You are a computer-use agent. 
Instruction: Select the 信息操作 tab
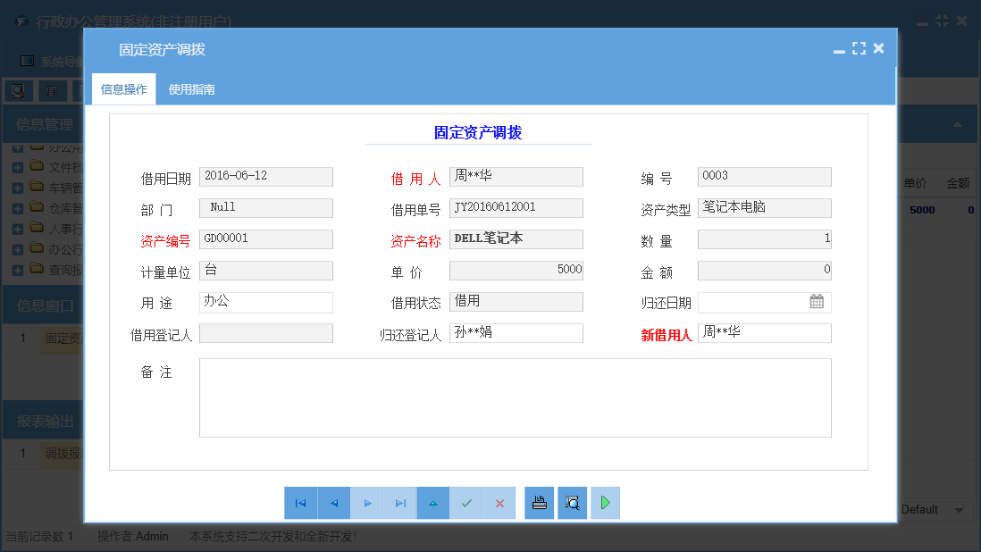pos(122,89)
